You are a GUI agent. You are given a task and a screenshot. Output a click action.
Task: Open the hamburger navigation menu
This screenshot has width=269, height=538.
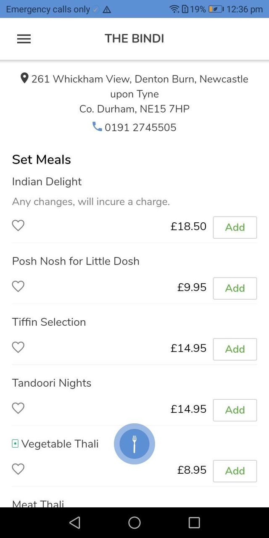click(24, 39)
